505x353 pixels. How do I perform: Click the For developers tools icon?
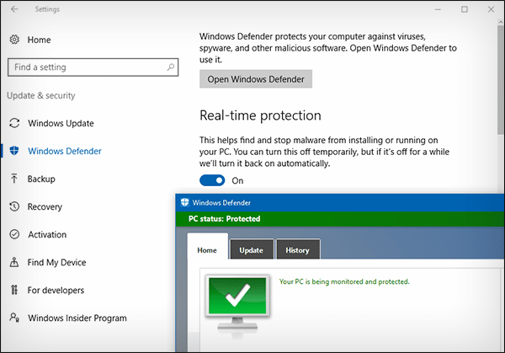(13, 291)
